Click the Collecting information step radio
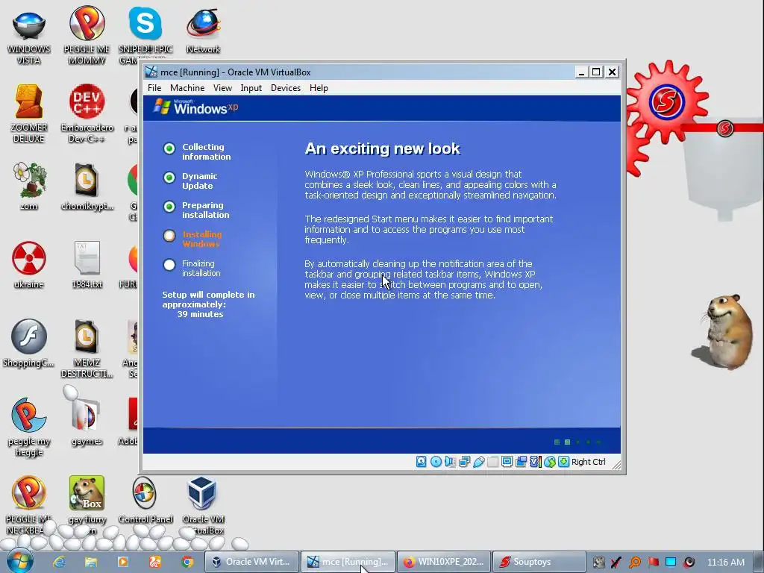The height and width of the screenshot is (573, 764). click(x=169, y=148)
